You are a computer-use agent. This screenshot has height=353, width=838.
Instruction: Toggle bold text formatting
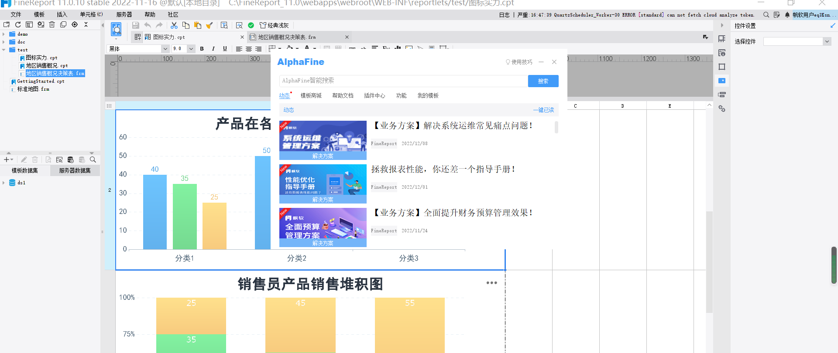[x=202, y=49]
